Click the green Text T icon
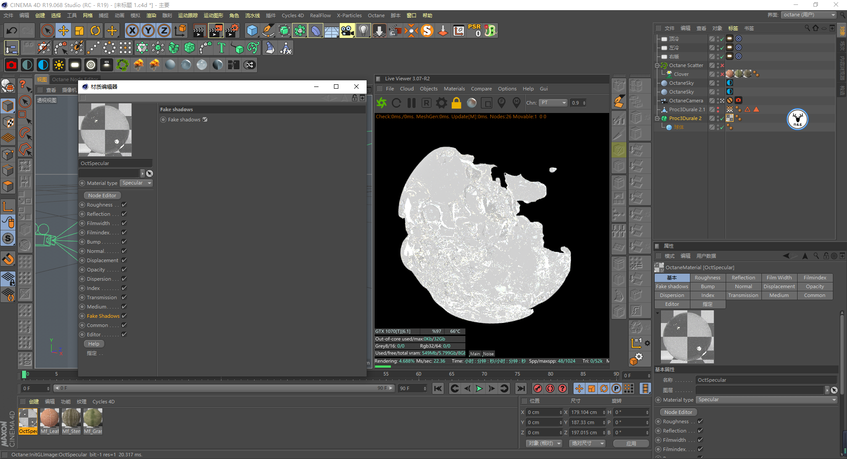 [221, 48]
